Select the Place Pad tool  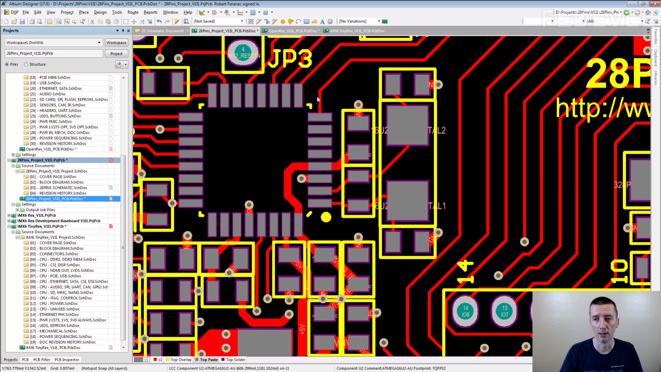(283, 21)
